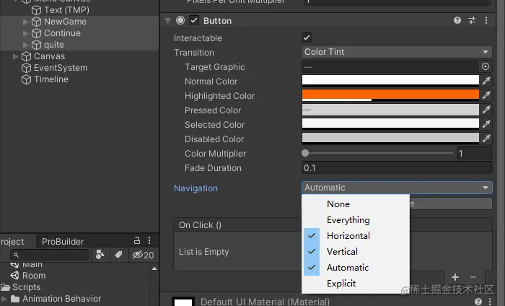Click search by label icon in Project

[x=118, y=255]
